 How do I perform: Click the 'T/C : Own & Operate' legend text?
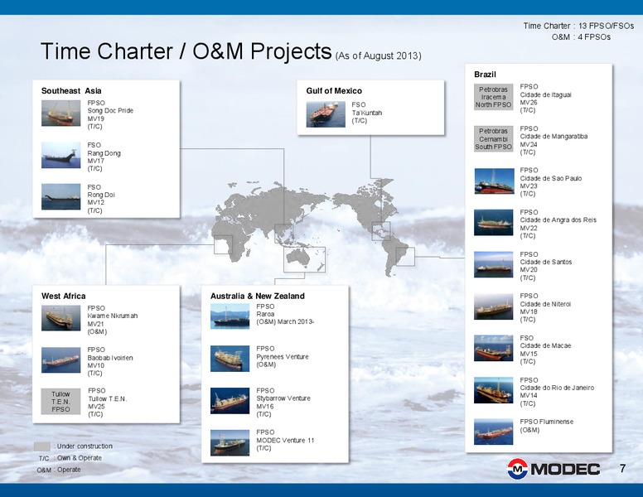pyautogui.click(x=70, y=458)
